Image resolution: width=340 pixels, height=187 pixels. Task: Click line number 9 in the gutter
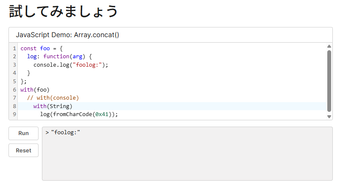pos(14,114)
